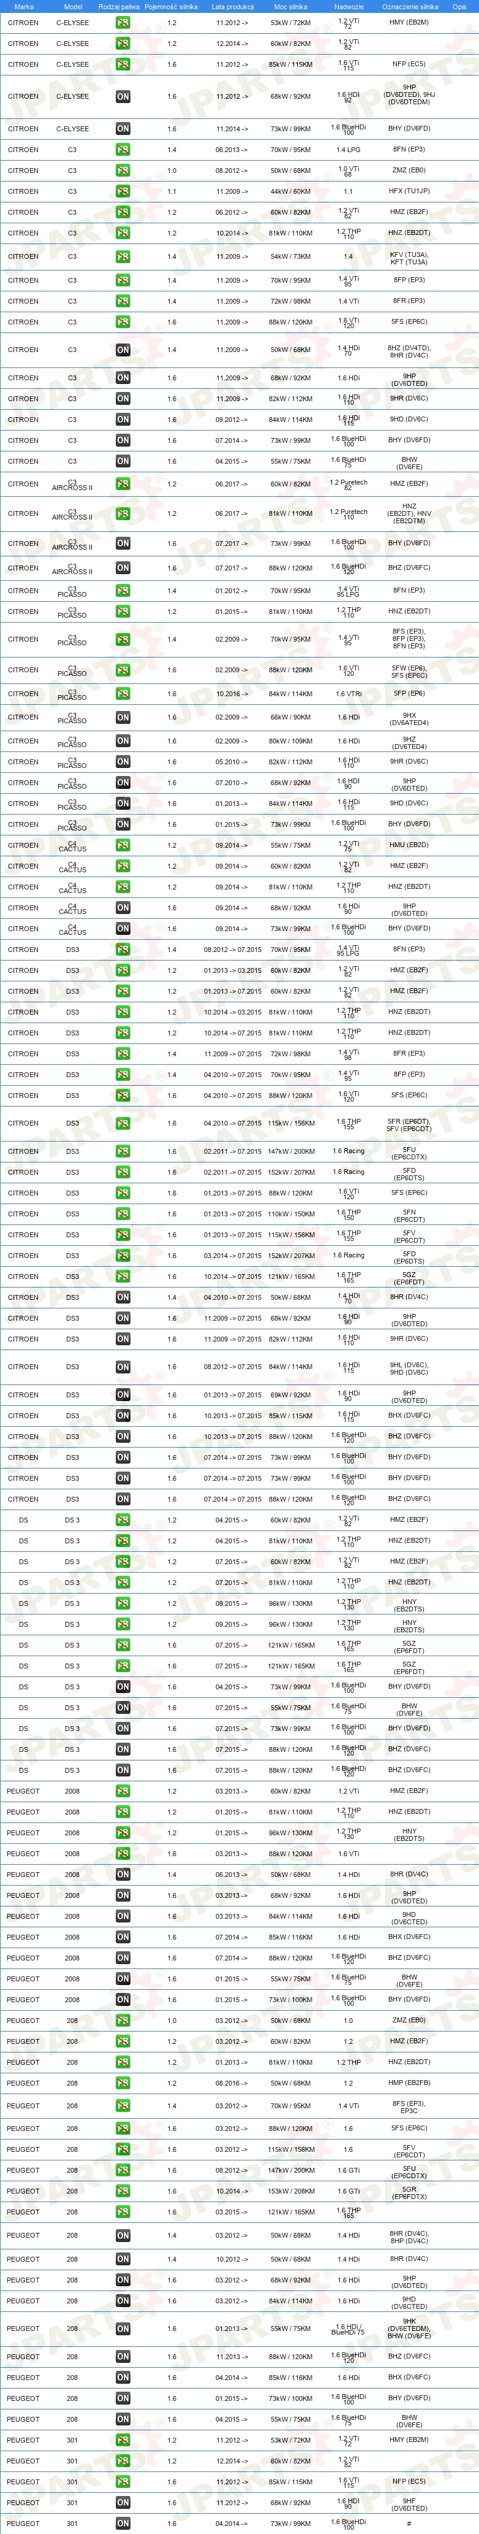The image size is (479, 2534).
Task: Click the '5GR (EP6FDTX)' engine code cell
Action: point(409,2192)
